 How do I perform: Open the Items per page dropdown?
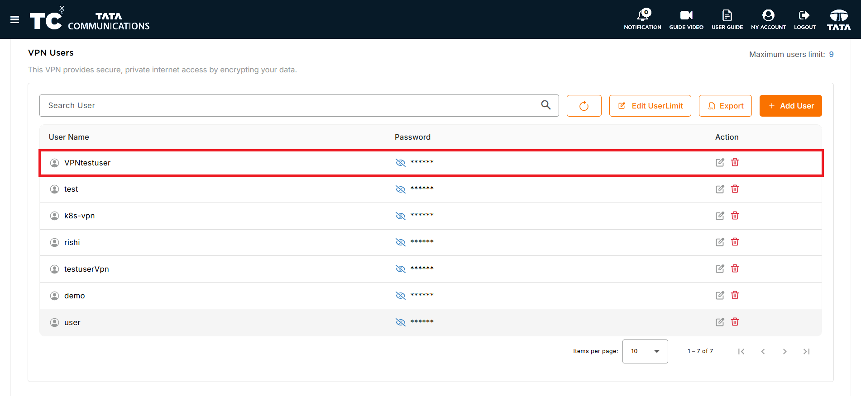pos(645,351)
